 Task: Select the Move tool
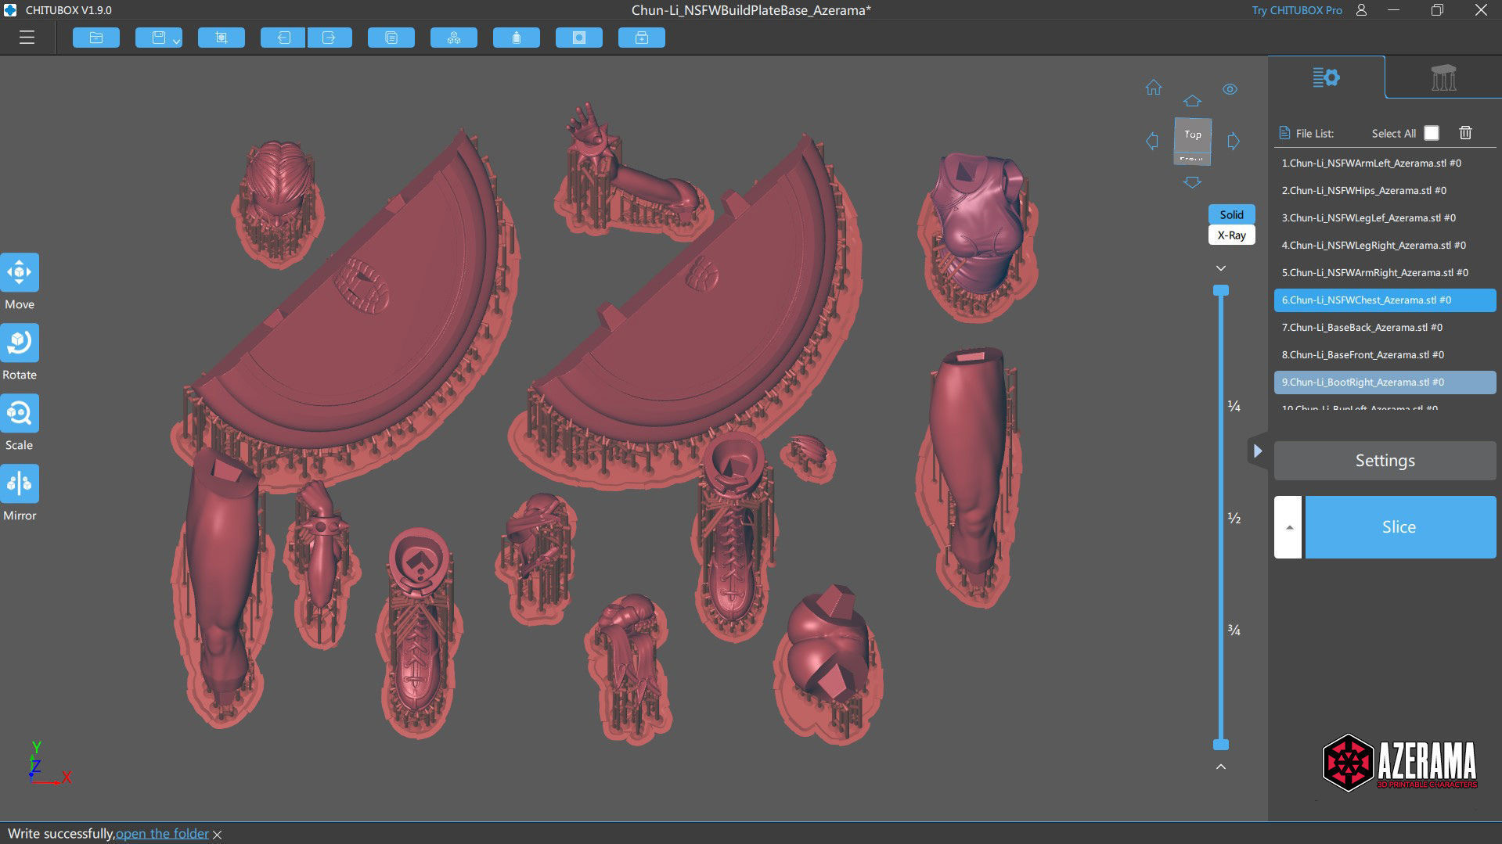coord(20,273)
